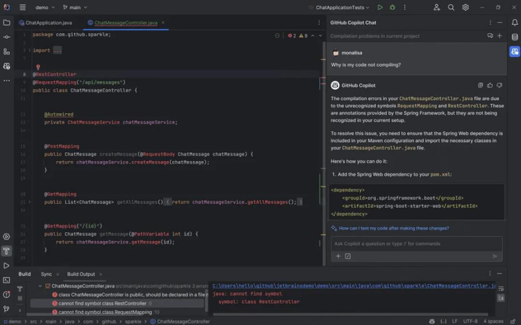Open slash commands button in chat input

click(347, 256)
